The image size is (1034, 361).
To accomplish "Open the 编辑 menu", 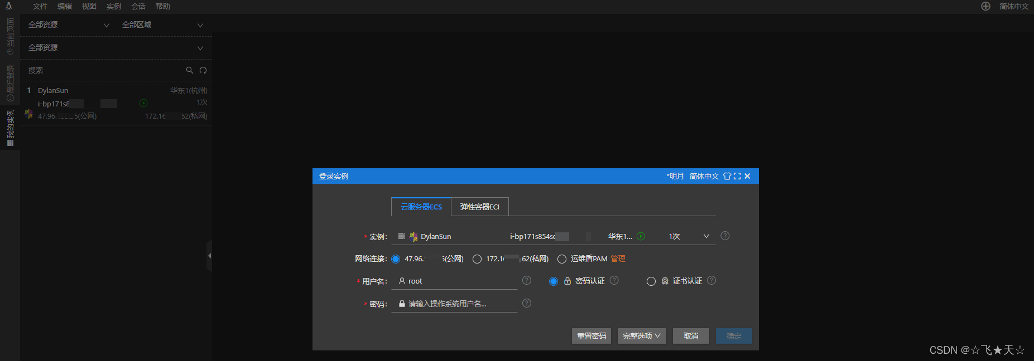I will 65,6.
